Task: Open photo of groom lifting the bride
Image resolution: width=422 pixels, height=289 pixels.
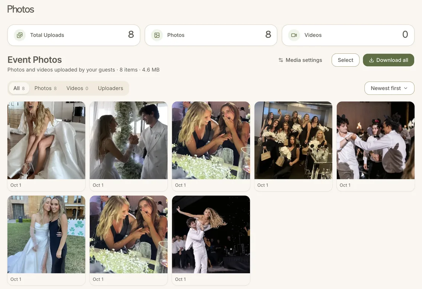Action: tap(211, 234)
